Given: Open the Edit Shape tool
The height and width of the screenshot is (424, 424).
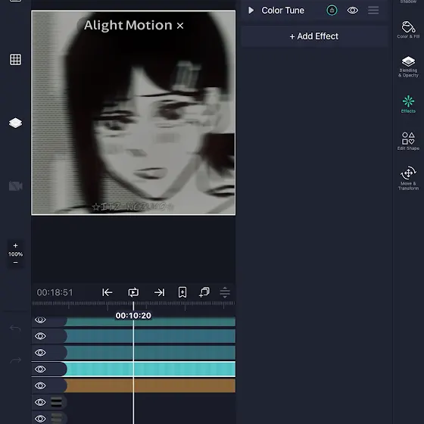Looking at the screenshot, I should click(408, 141).
